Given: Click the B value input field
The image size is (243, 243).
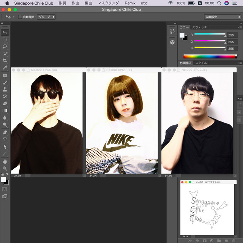Looking at the screenshot, I should [232, 49].
